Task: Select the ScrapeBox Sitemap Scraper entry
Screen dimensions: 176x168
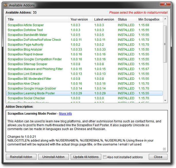Action: (27, 64)
